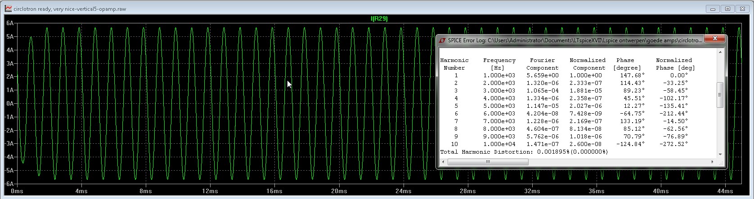Click the Harmonic Number column header
Image resolution: width=754 pixels, height=199 pixels.
pyautogui.click(x=454, y=64)
